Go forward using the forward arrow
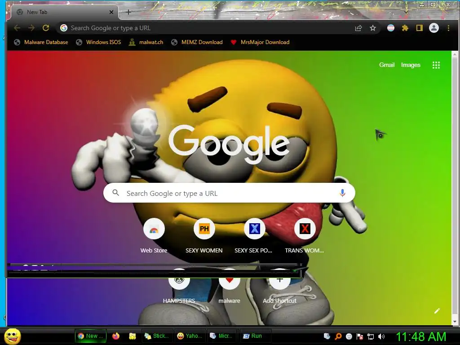The width and height of the screenshot is (460, 345). click(31, 28)
